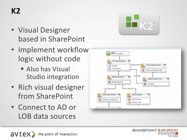187x140 pixels.
Task: Click the Rich visual designer from SharePoint bullet
Action: (51, 92)
